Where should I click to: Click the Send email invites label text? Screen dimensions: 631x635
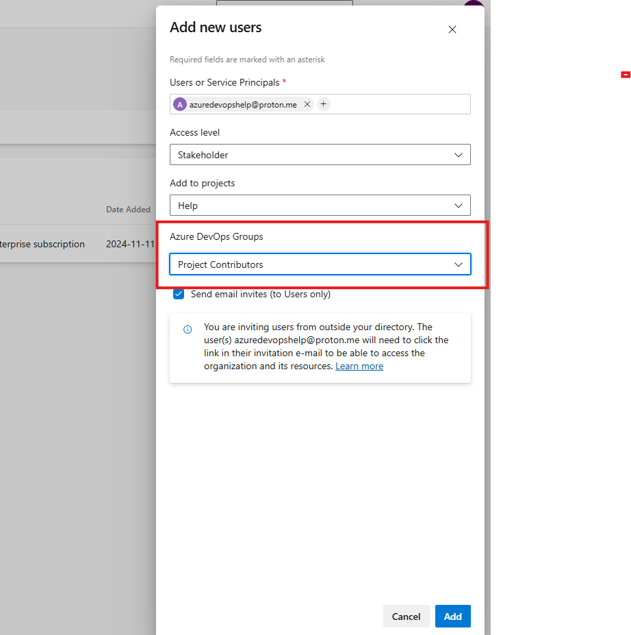click(x=261, y=294)
